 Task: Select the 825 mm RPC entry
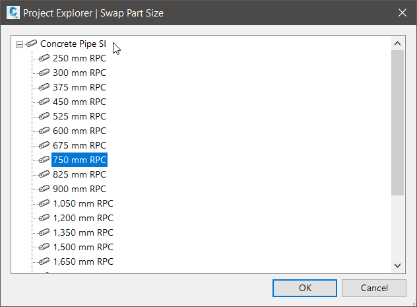pos(79,174)
